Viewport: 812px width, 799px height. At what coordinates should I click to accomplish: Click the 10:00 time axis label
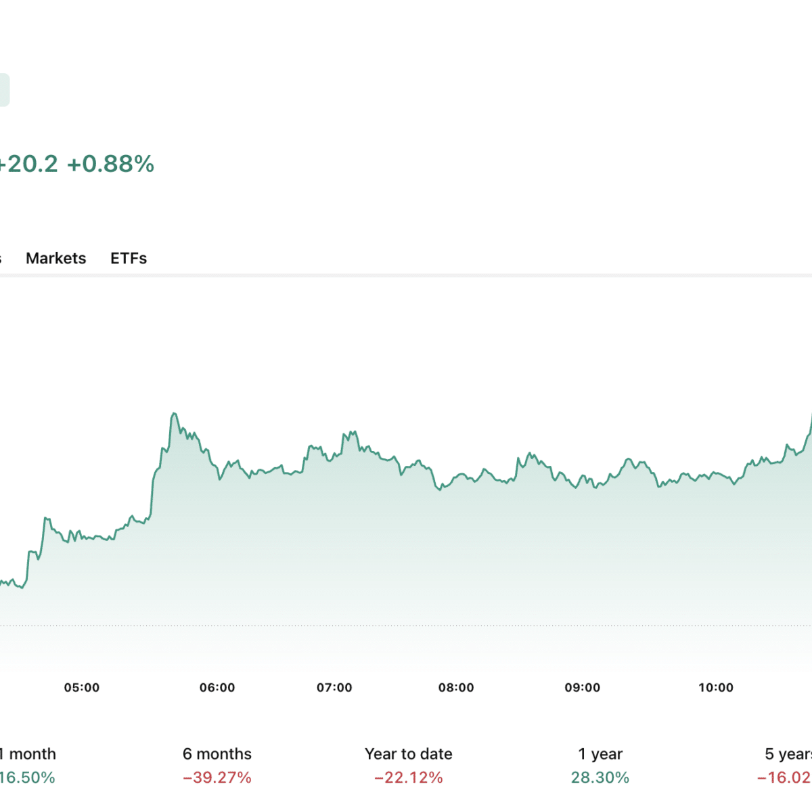716,687
